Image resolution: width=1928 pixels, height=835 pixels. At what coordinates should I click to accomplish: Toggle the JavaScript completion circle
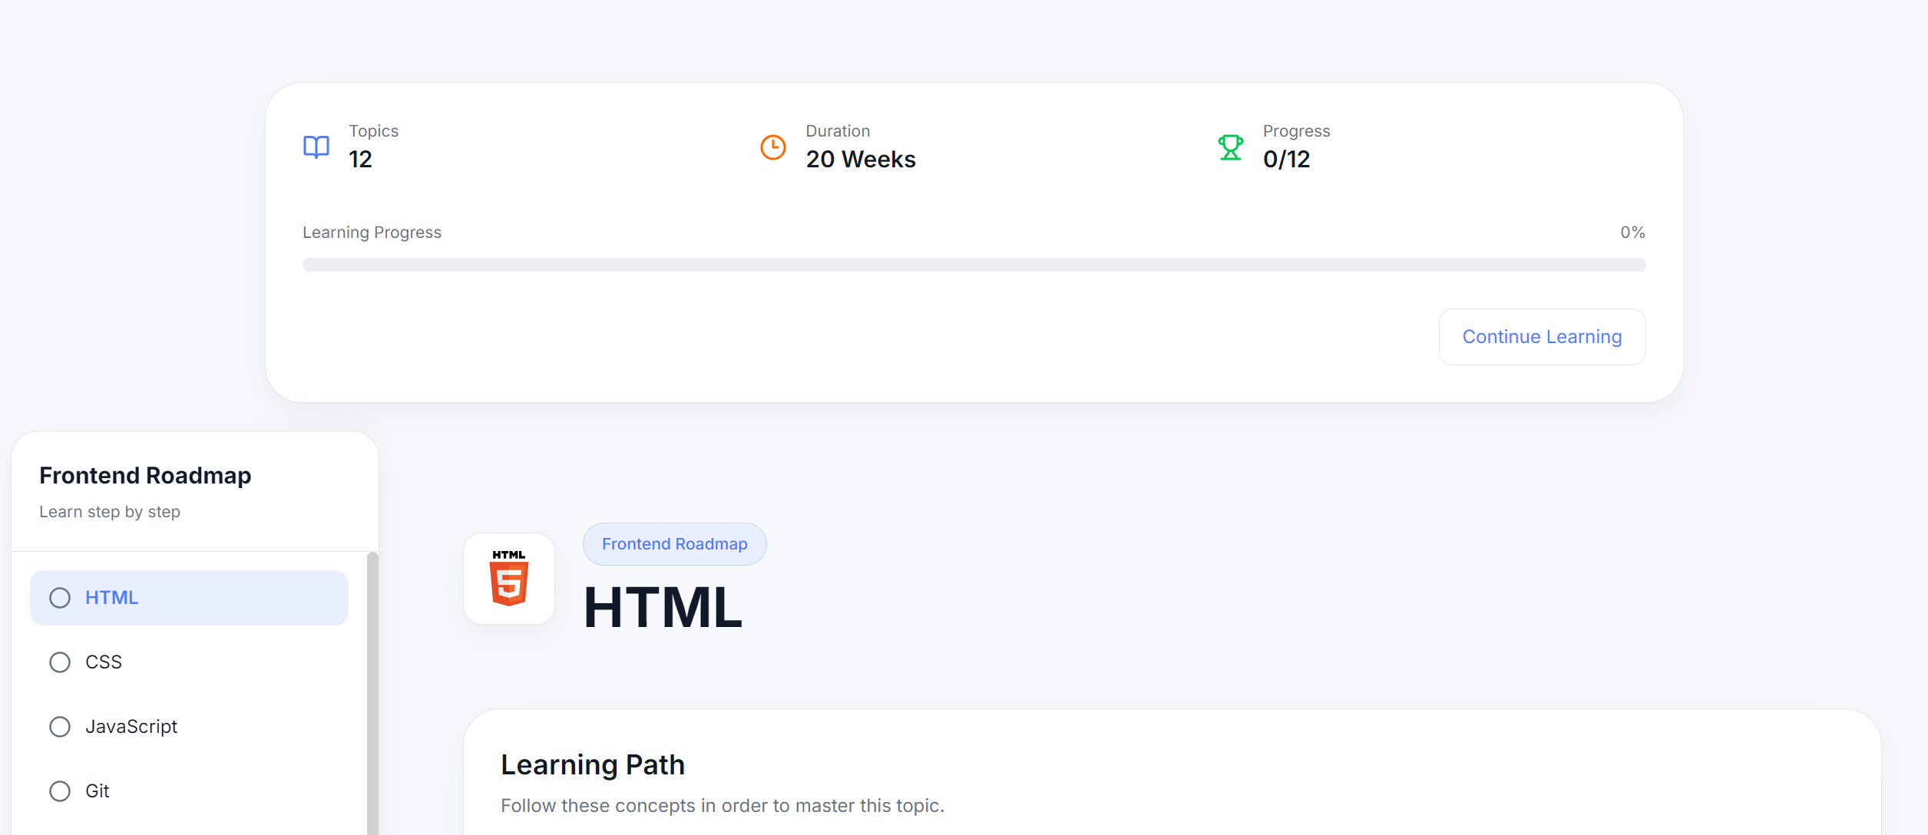pos(60,727)
